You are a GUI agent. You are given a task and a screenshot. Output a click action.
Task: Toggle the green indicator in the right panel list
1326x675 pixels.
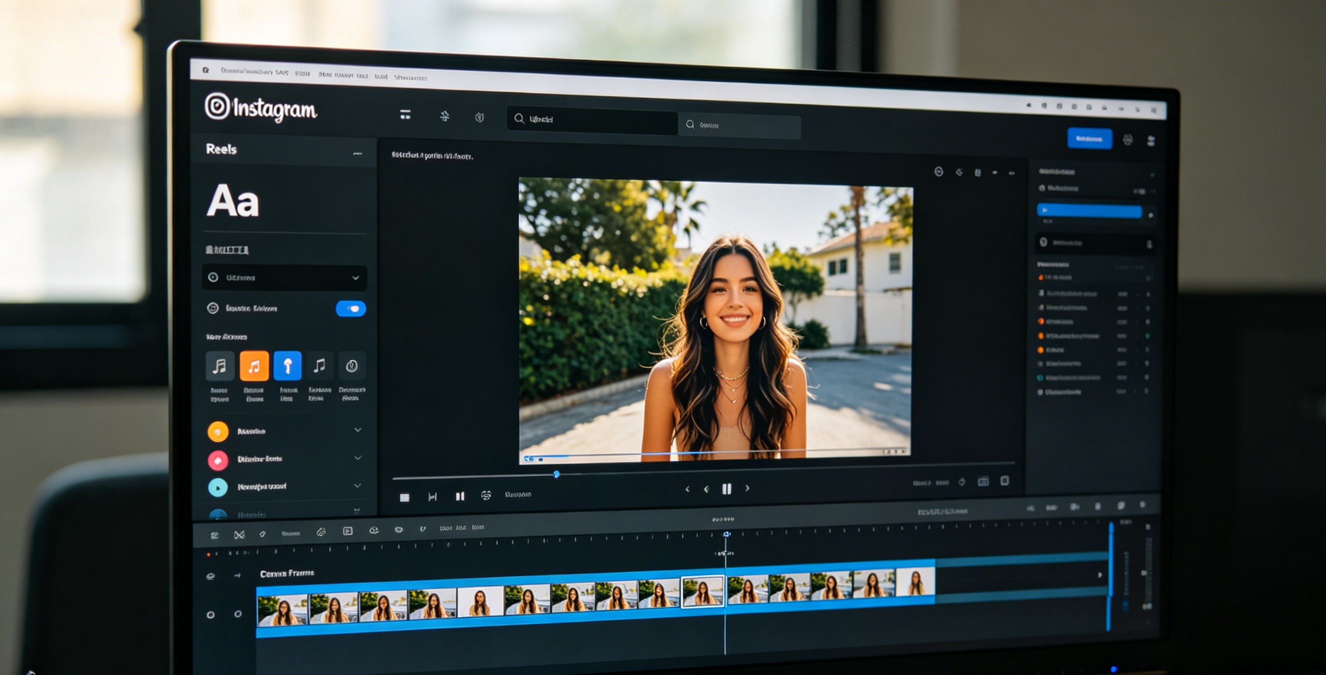pyautogui.click(x=1148, y=336)
